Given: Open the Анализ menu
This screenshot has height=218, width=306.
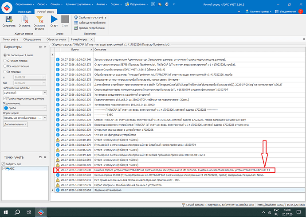Looking at the screenshot, I should click(102, 4).
